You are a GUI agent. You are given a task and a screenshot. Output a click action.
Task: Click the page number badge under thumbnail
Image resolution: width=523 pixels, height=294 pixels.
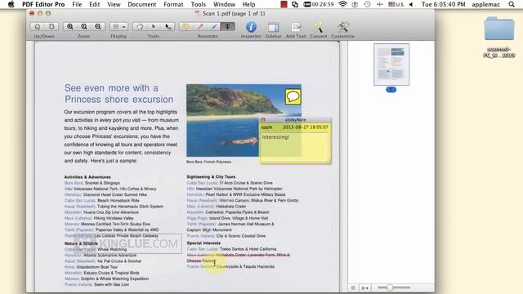[391, 89]
